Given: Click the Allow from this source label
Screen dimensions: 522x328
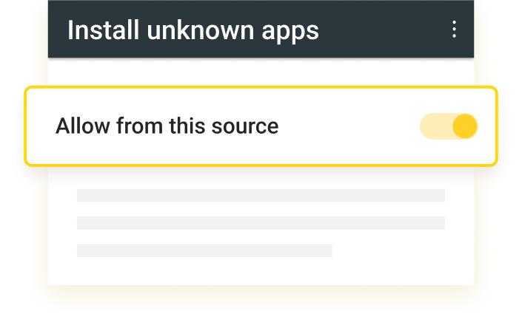Looking at the screenshot, I should [x=167, y=126].
